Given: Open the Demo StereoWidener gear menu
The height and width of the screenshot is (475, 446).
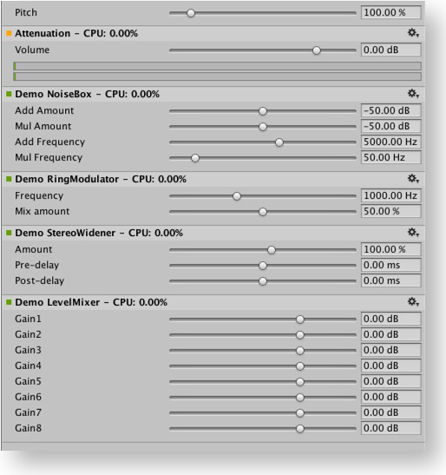Looking at the screenshot, I should click(413, 233).
